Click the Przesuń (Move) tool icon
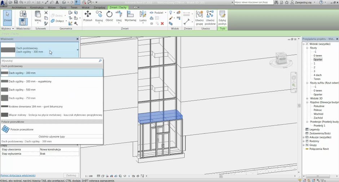 (88, 14)
